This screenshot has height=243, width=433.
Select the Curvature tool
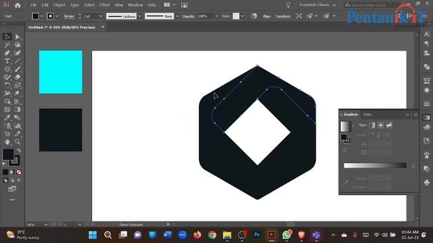coord(18,53)
